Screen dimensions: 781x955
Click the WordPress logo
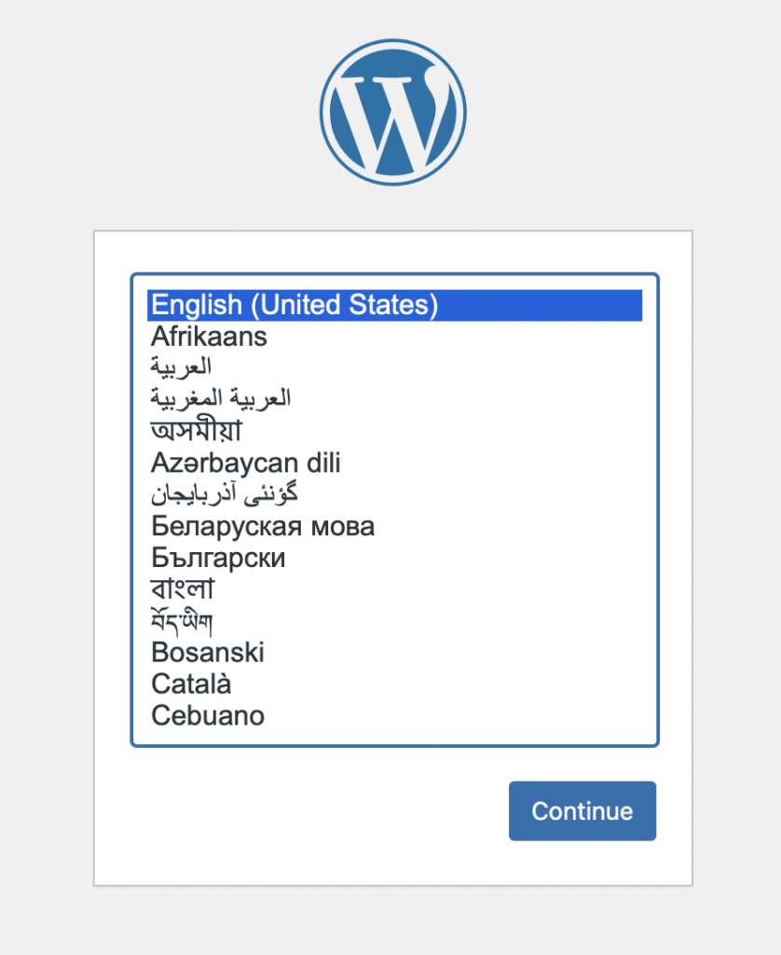point(392,113)
